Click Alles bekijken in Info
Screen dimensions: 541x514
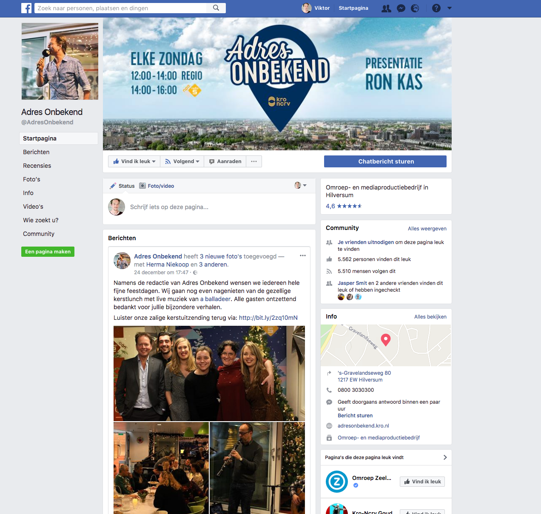coord(430,317)
